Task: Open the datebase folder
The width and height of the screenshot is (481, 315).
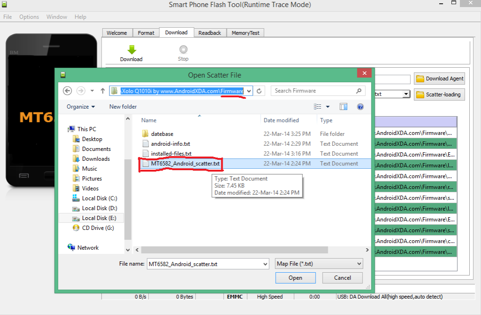Action: tap(162, 134)
